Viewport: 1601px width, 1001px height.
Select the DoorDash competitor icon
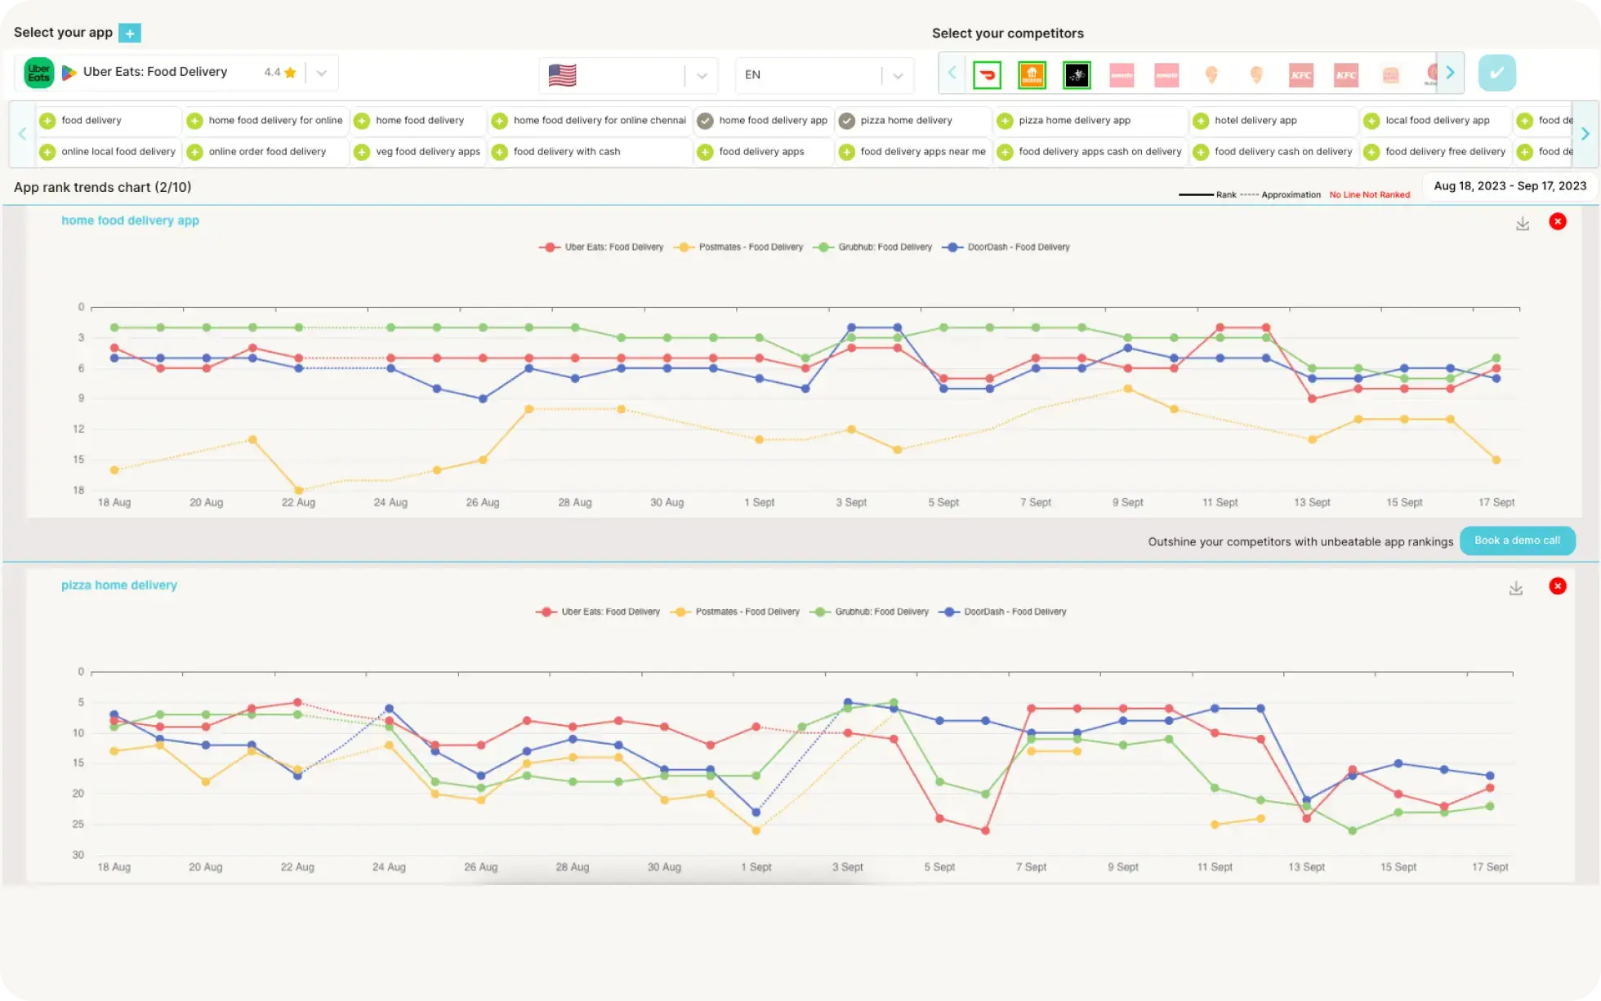(987, 75)
